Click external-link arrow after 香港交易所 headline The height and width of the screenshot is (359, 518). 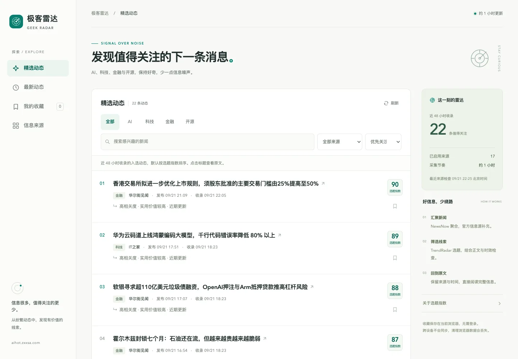pos(323,183)
